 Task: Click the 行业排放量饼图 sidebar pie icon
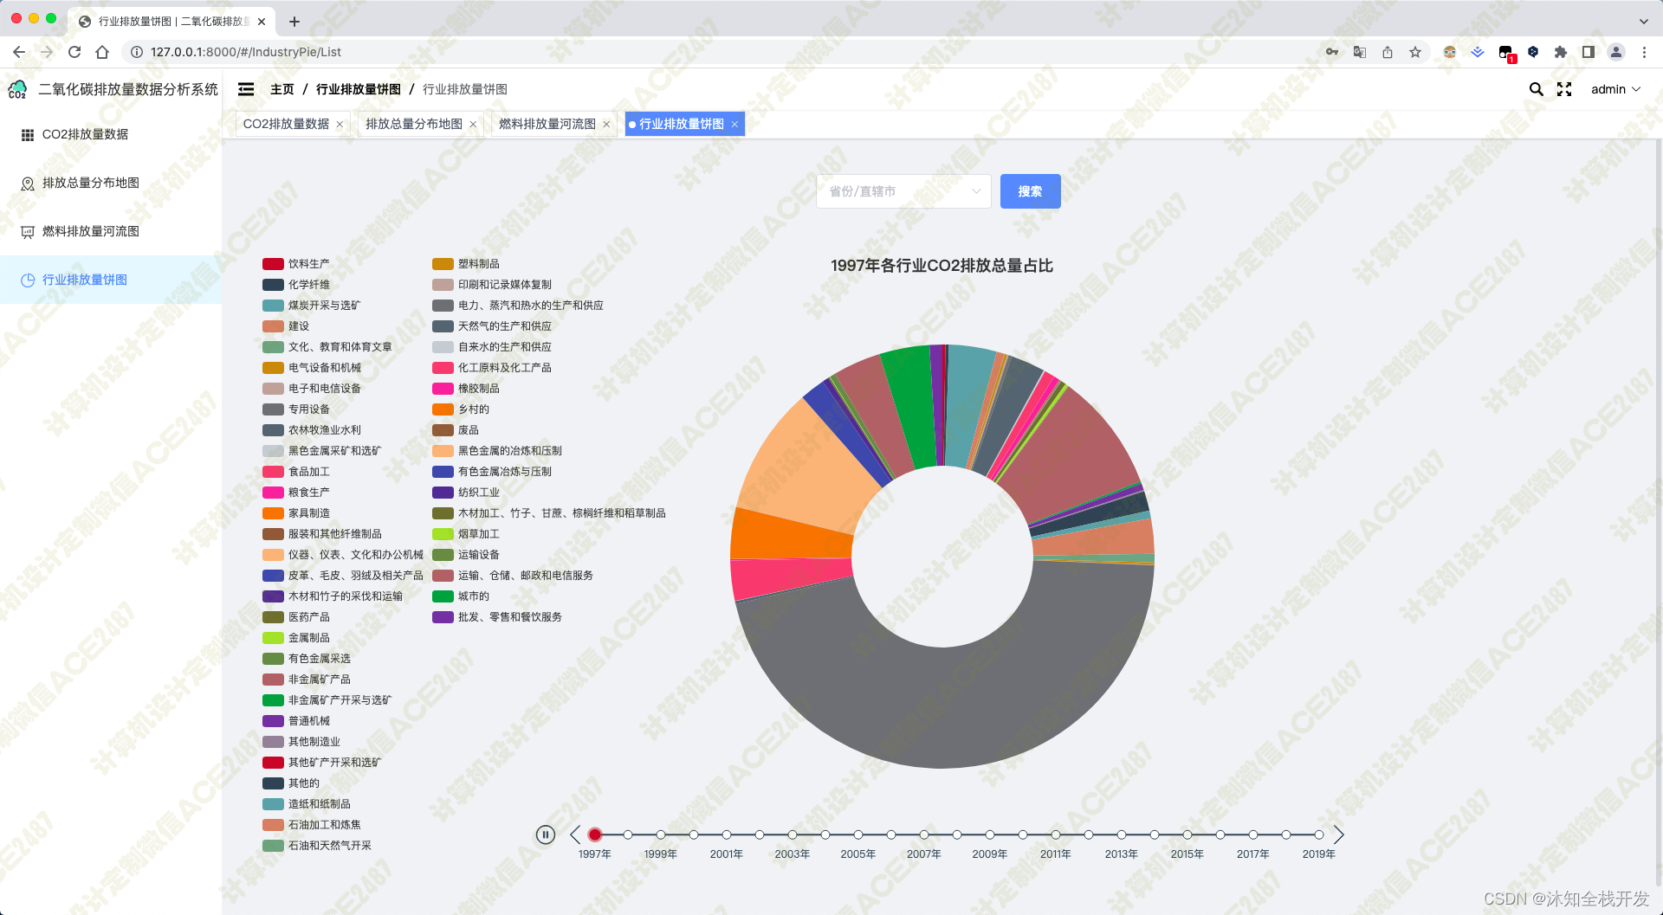[x=28, y=280]
